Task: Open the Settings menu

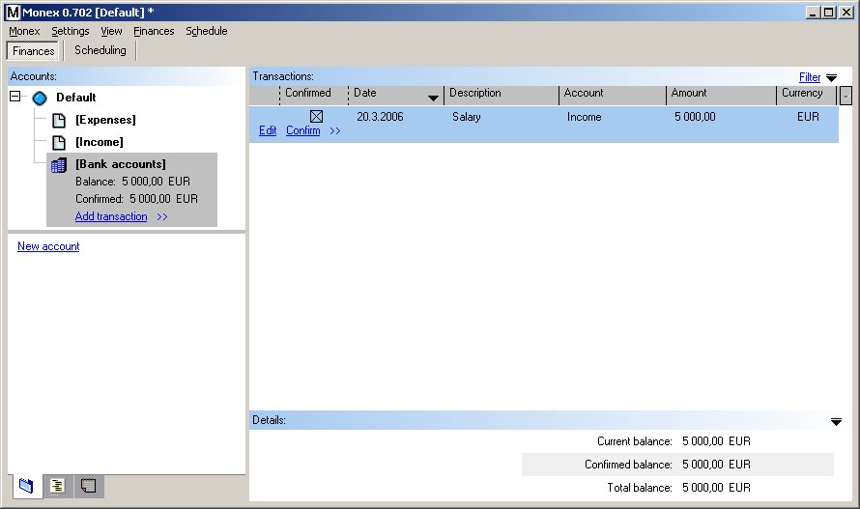Action: (71, 31)
